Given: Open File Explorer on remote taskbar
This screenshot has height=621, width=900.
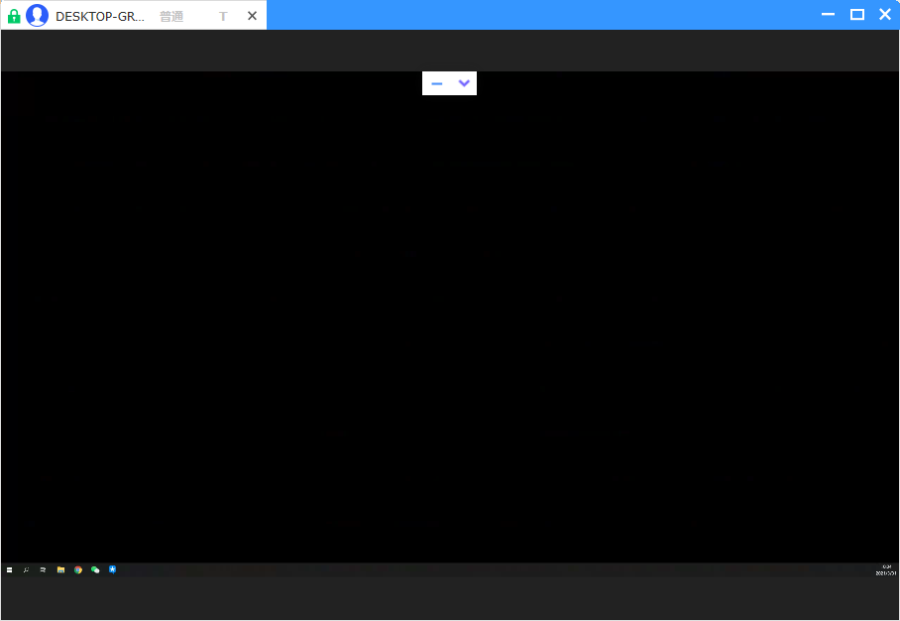Looking at the screenshot, I should coord(60,570).
